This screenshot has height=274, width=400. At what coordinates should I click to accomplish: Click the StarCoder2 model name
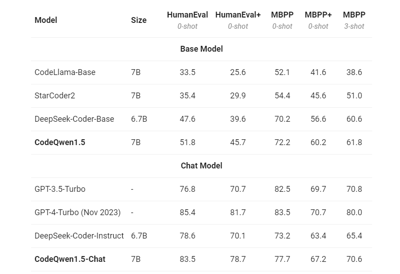(53, 96)
